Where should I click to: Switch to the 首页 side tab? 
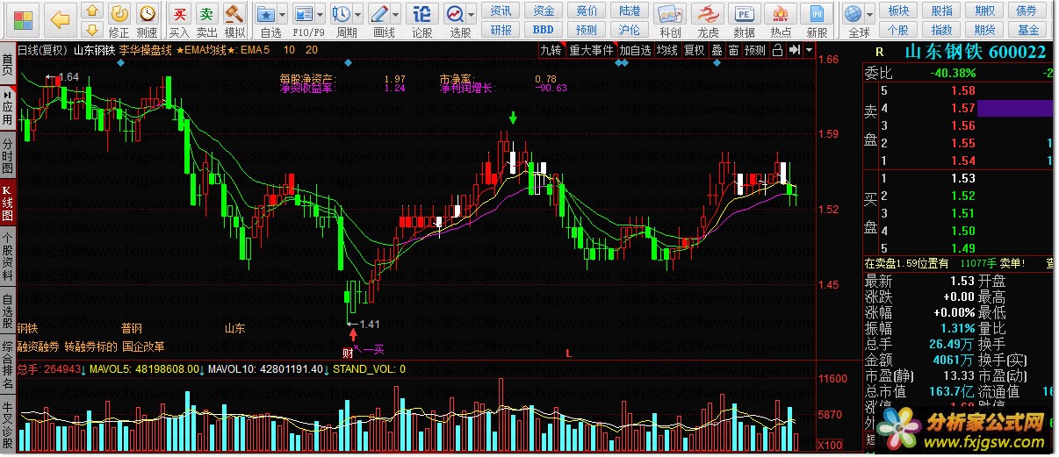pyautogui.click(x=7, y=63)
